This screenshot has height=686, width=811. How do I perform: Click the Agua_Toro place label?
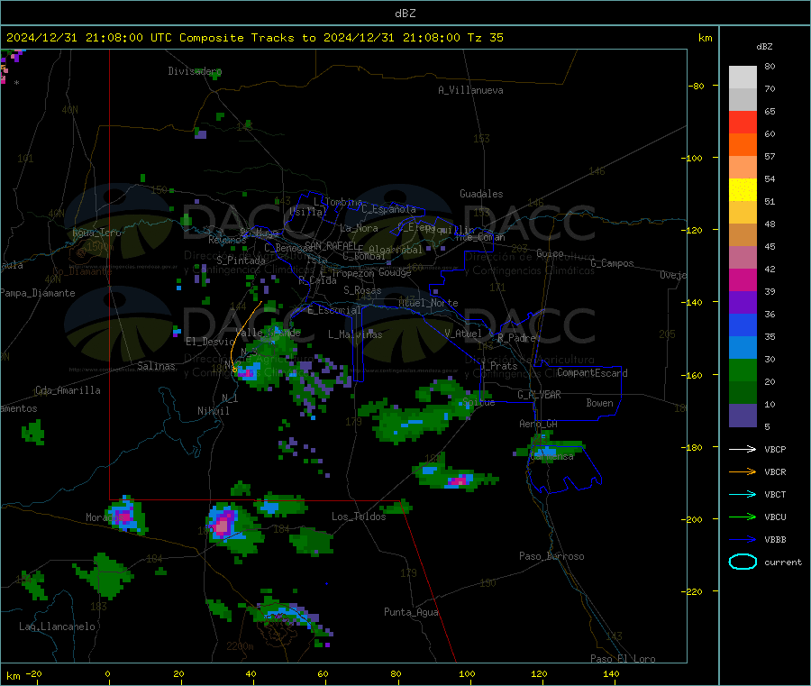[96, 233]
